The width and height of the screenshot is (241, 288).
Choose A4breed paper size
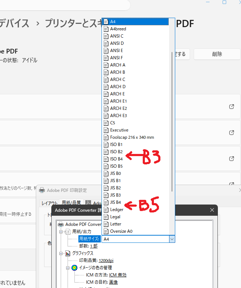[x=135, y=29]
